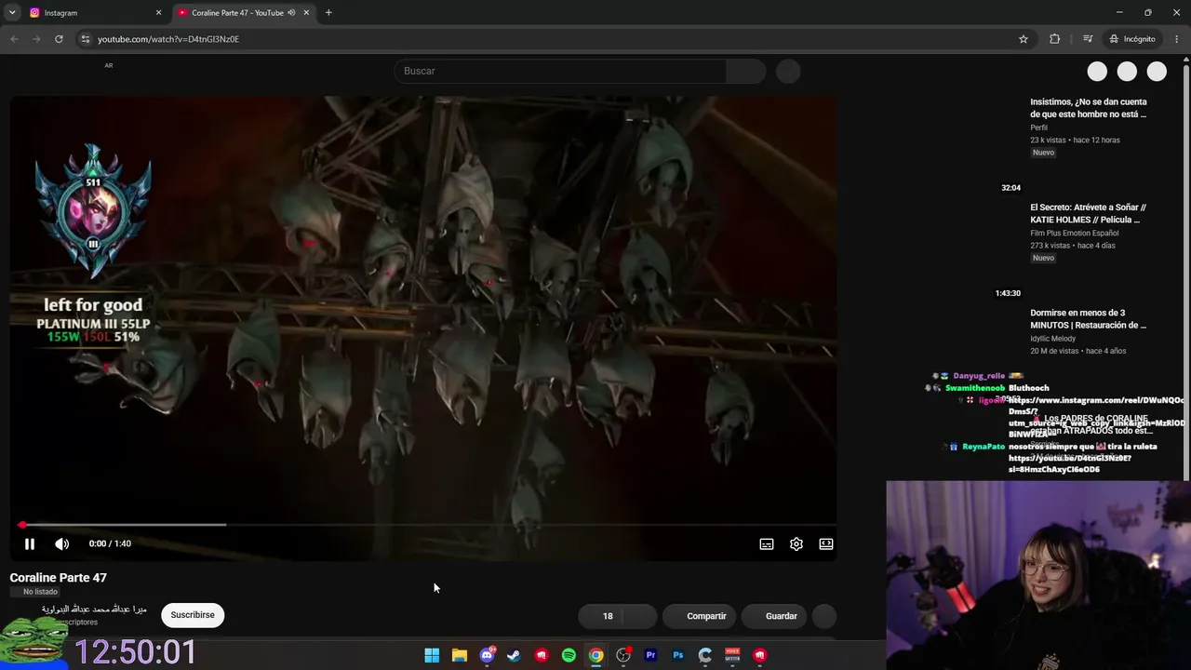
Task: Click the channel name beside Suscribirse
Action: click(x=94, y=609)
